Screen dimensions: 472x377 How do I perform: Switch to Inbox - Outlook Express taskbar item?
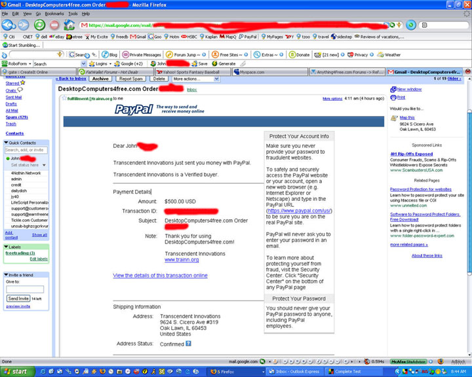(x=295, y=372)
